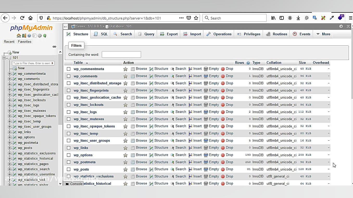Expand wp_links in the sidebar tree
This screenshot has height=198, width=353.
tap(10, 132)
